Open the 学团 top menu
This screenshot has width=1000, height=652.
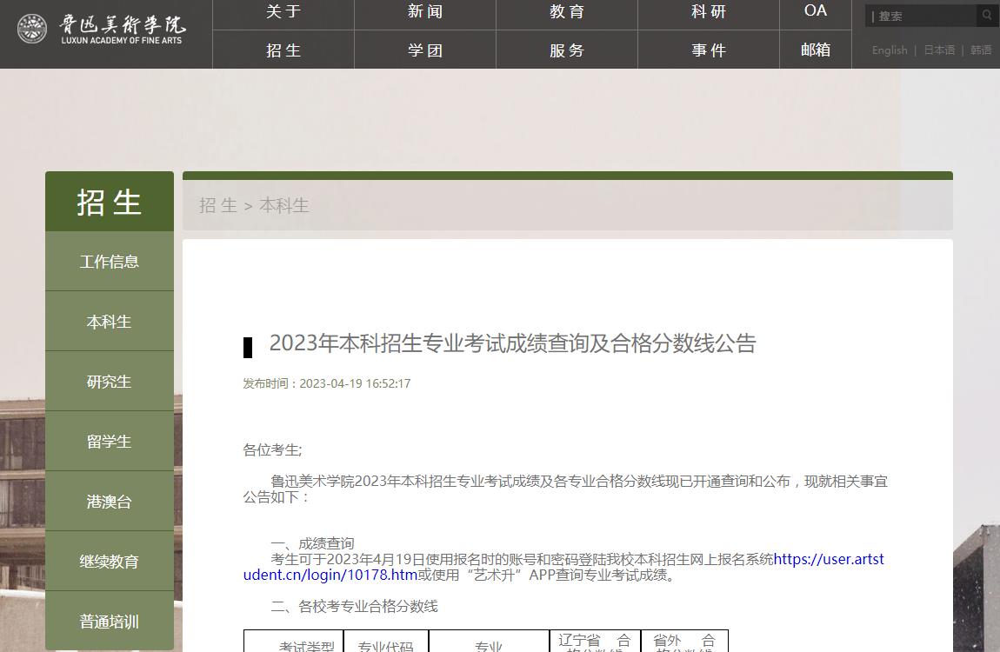(x=425, y=50)
